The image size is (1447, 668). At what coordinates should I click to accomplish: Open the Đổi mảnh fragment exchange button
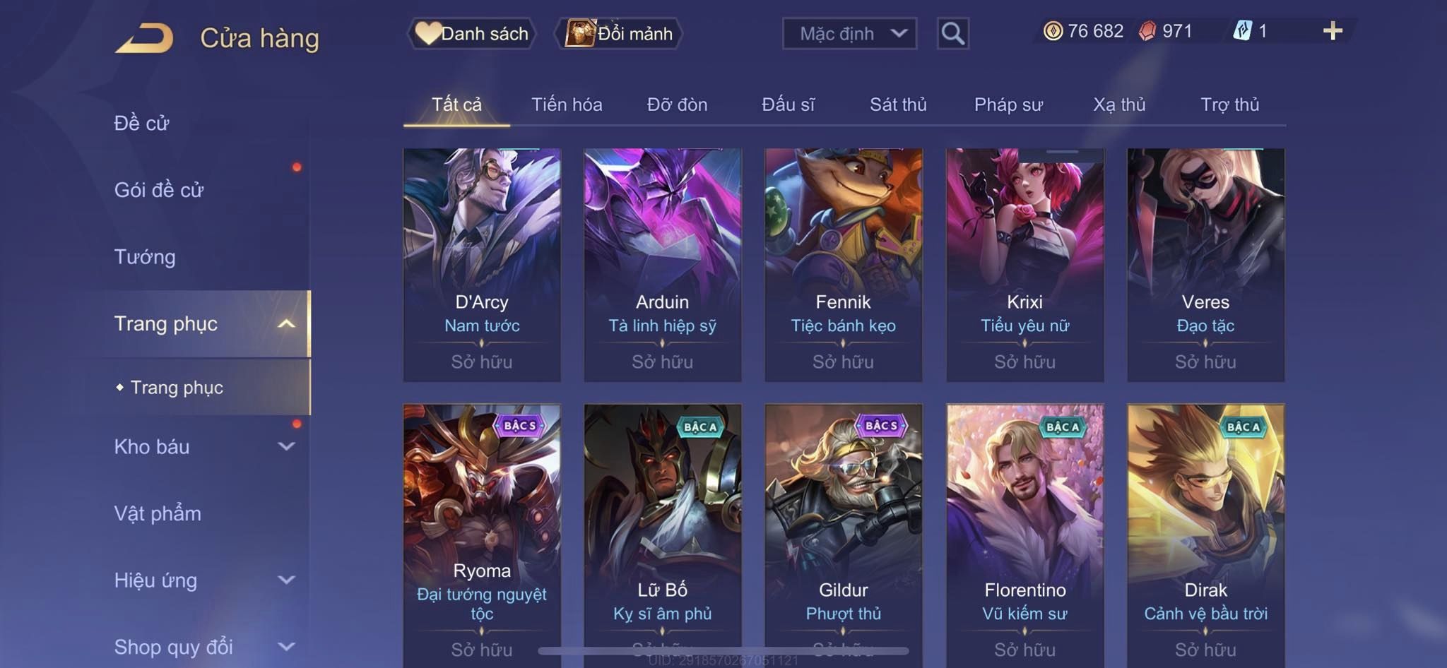[x=618, y=33]
